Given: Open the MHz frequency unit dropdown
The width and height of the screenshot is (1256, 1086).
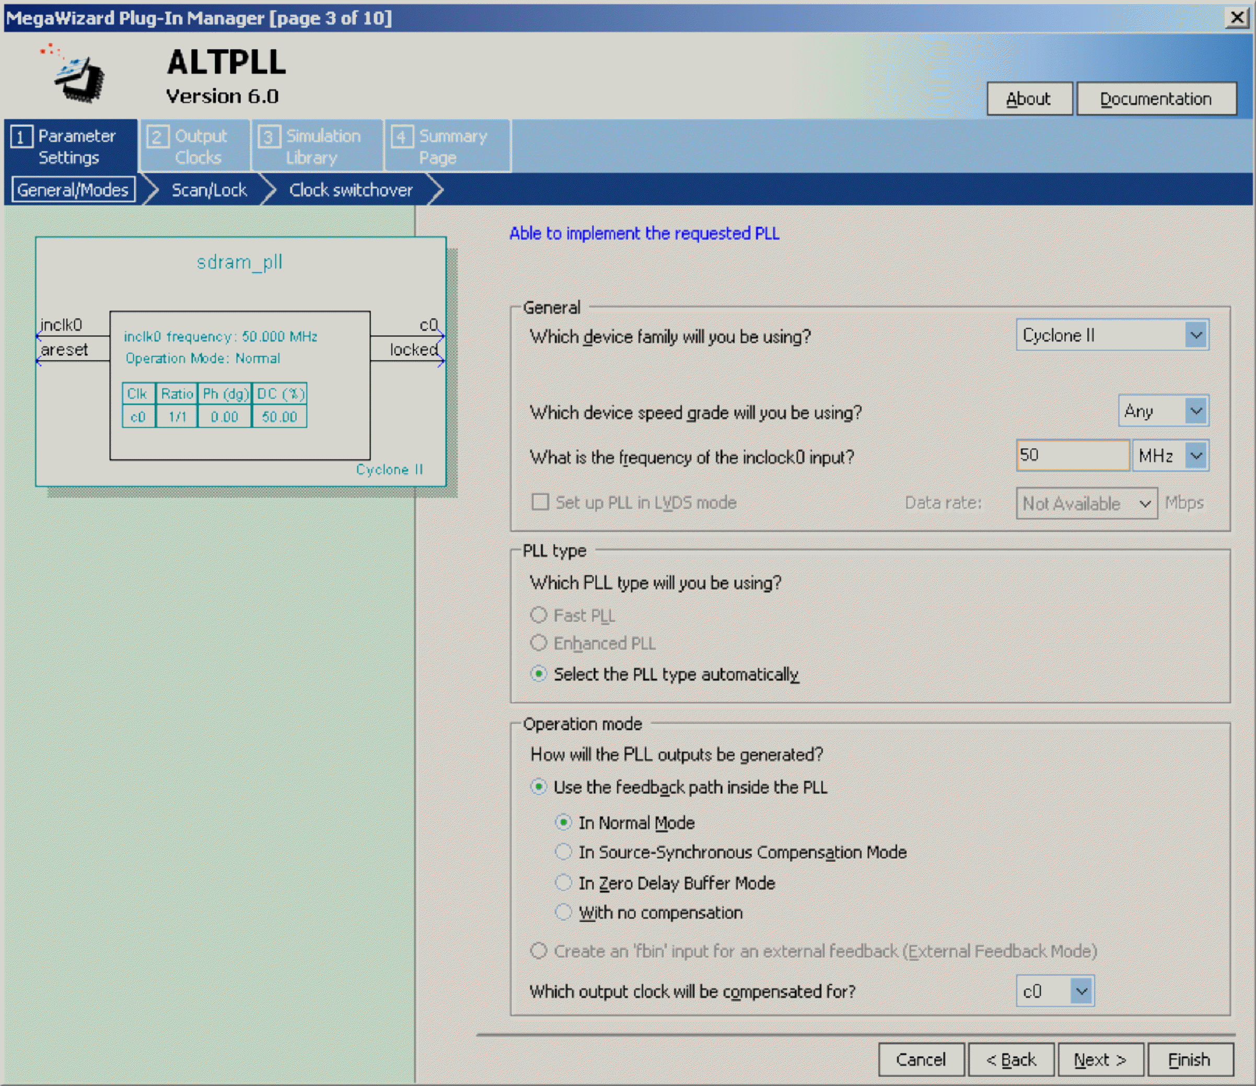Looking at the screenshot, I should [x=1195, y=455].
